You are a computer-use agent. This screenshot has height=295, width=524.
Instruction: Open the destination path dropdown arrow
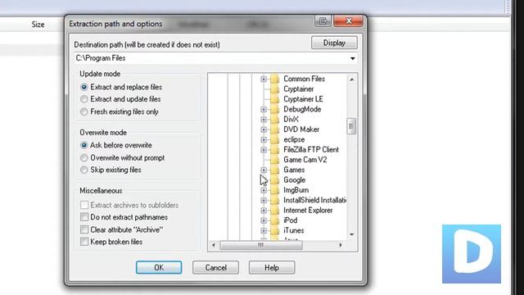[353, 58]
